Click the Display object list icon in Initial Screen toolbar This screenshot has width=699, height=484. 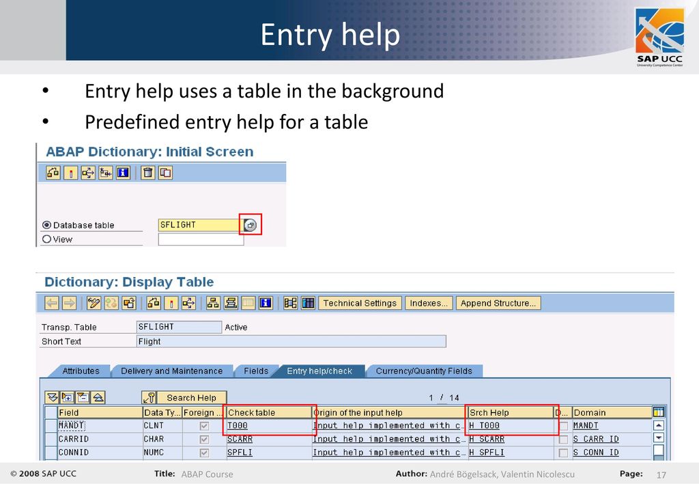106,173
